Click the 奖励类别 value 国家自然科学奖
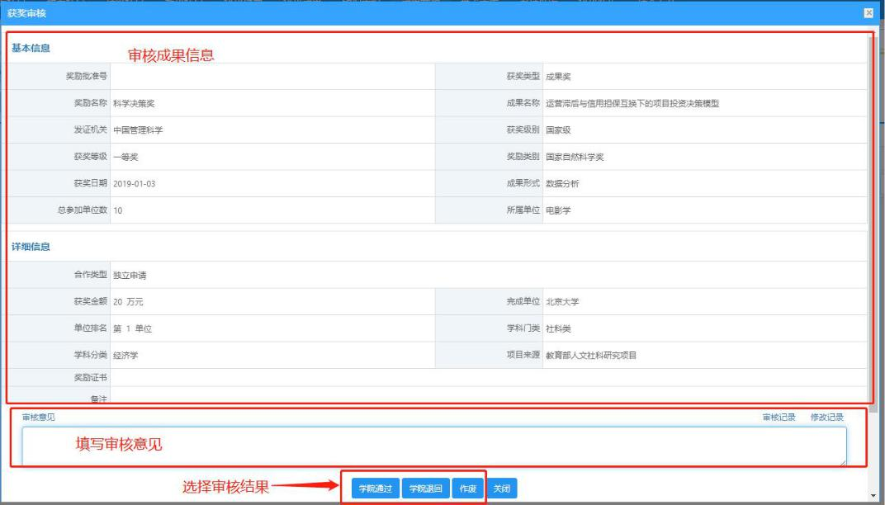The image size is (885, 505). [575, 158]
